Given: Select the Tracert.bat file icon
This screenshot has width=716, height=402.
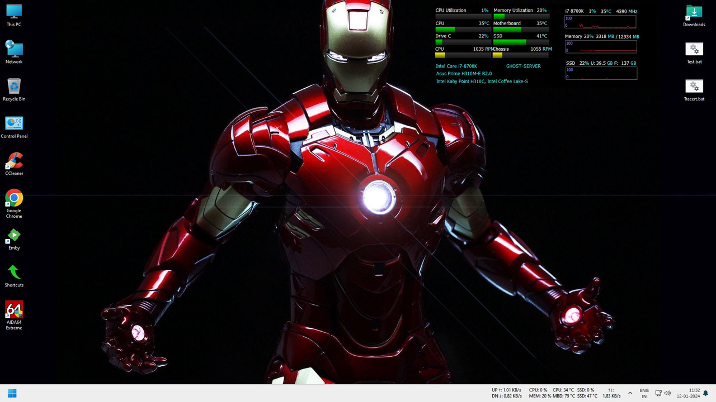Looking at the screenshot, I should (694, 90).
